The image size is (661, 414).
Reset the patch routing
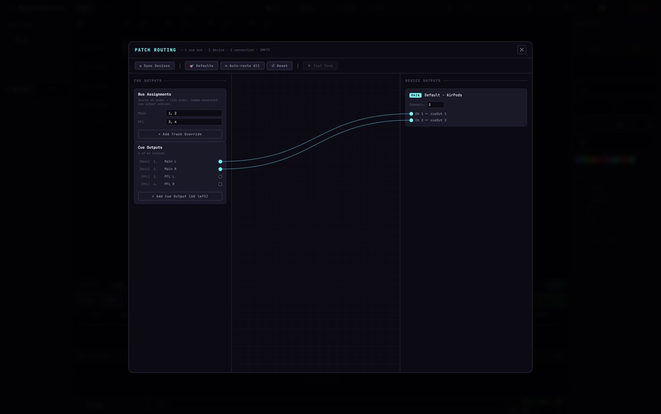coord(280,66)
